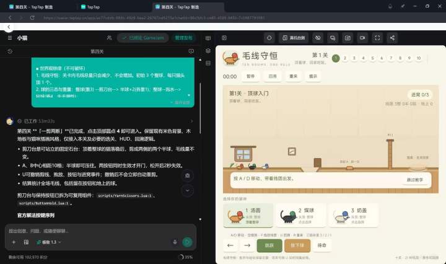Click the white button right of orange one

coord(322,245)
